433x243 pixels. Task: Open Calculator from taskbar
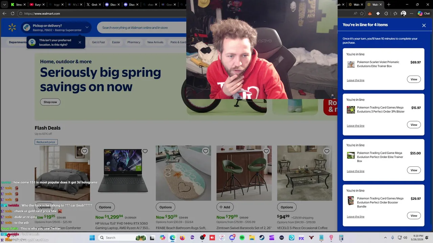[341, 238]
